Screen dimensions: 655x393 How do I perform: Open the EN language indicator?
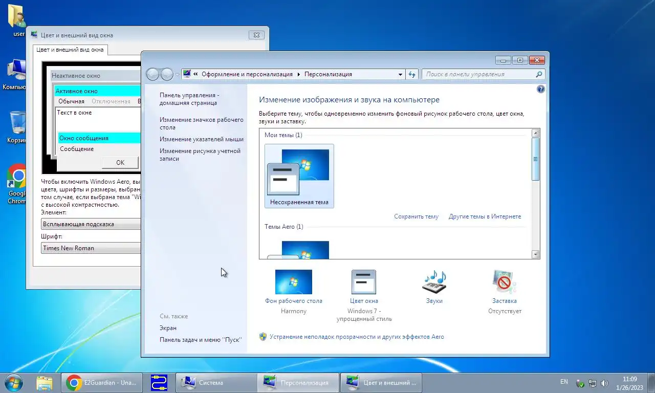point(564,382)
